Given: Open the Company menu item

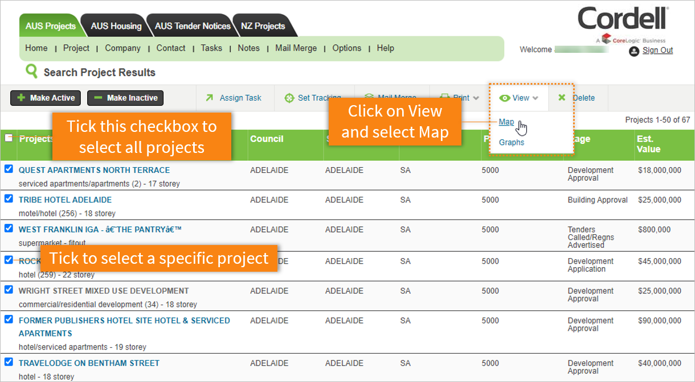Looking at the screenshot, I should pyautogui.click(x=122, y=48).
